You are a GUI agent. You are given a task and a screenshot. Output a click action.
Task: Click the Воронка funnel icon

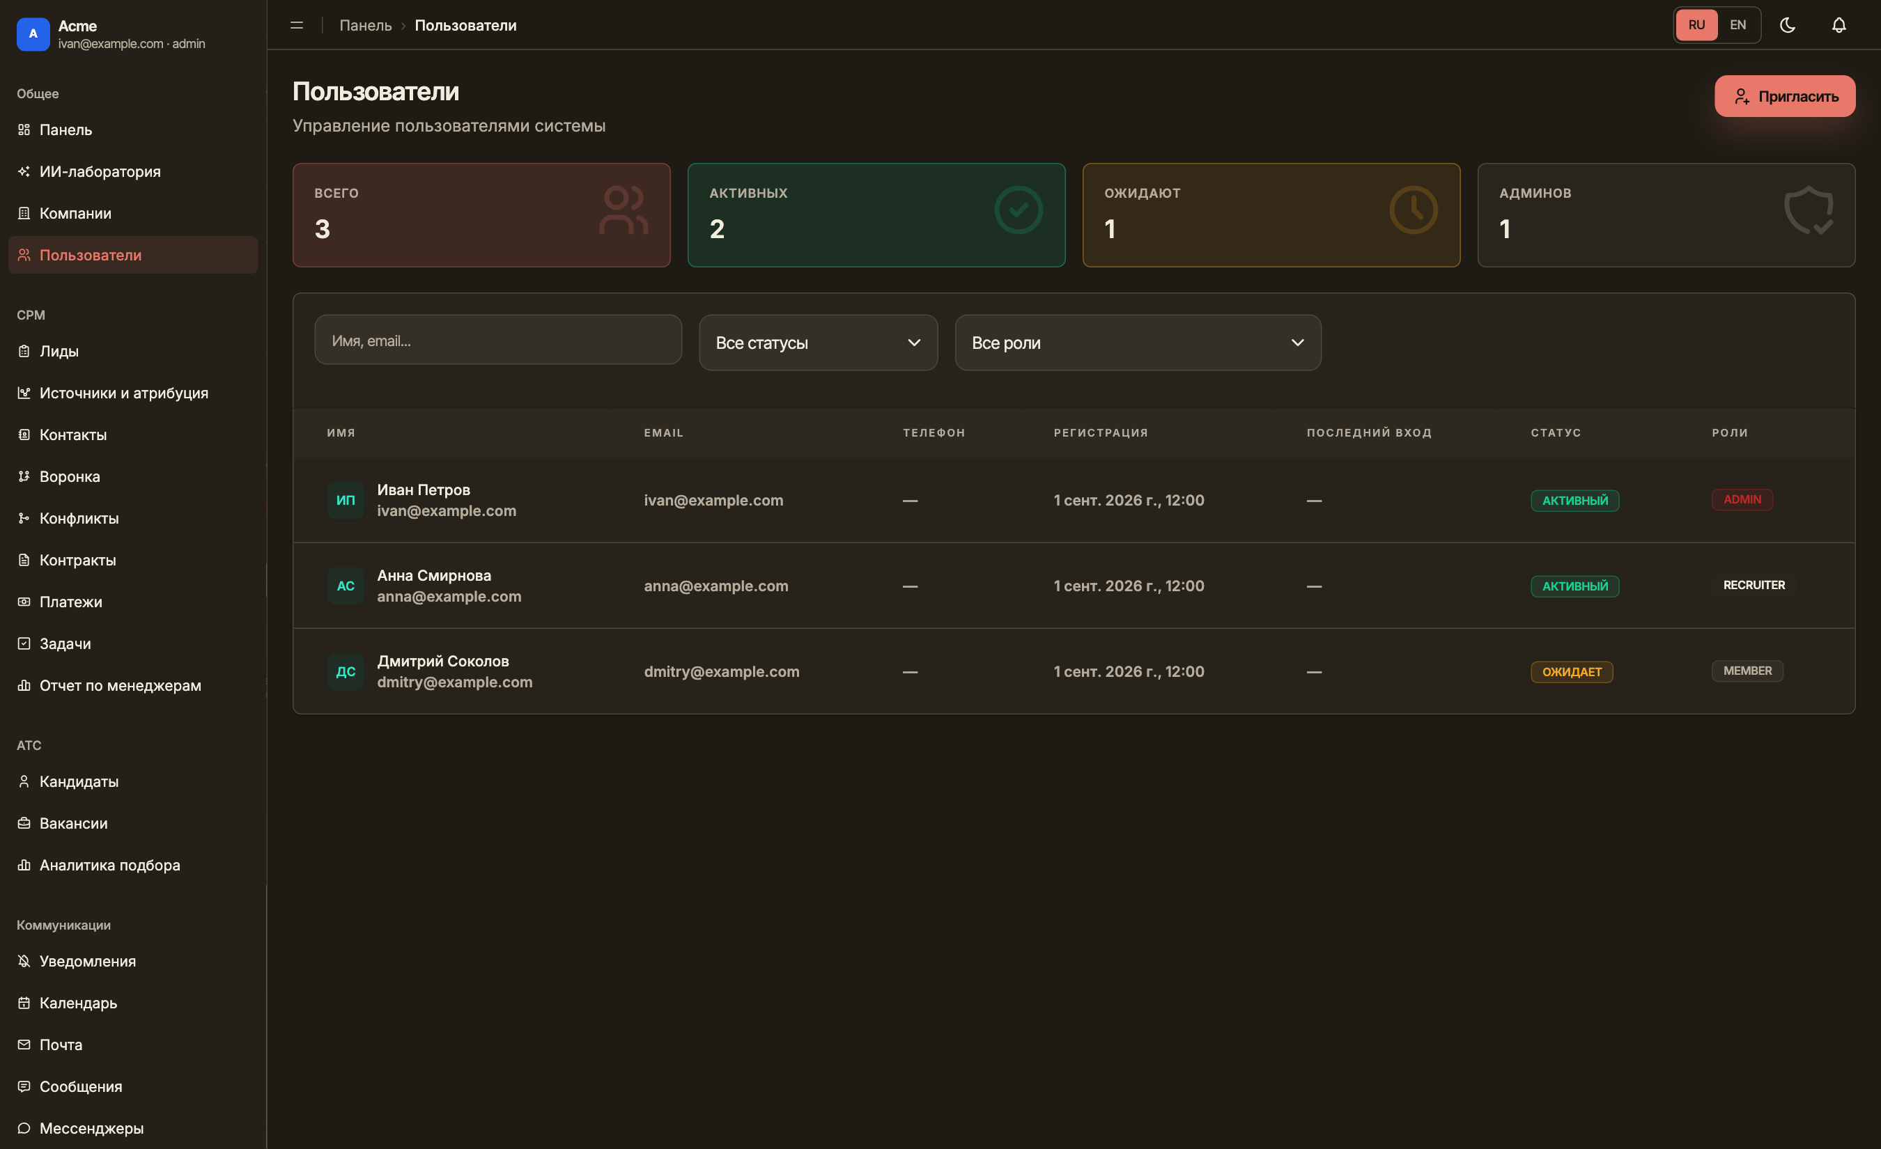(24, 476)
